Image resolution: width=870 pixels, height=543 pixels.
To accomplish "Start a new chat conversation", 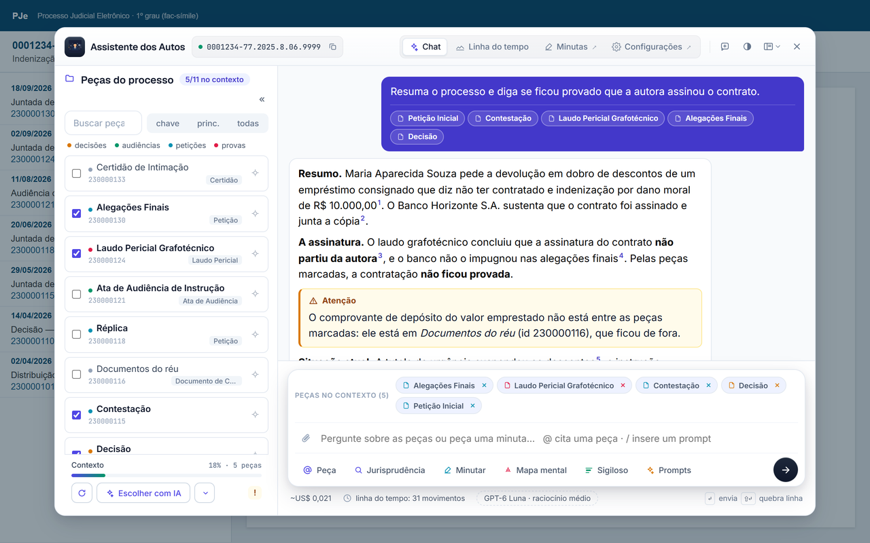I will 725,47.
